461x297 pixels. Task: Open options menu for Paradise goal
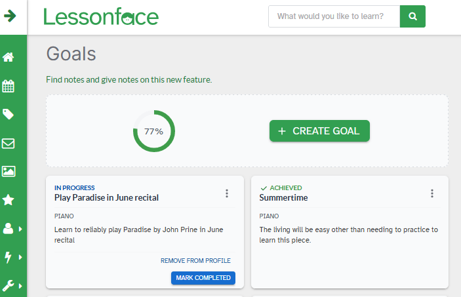227,193
